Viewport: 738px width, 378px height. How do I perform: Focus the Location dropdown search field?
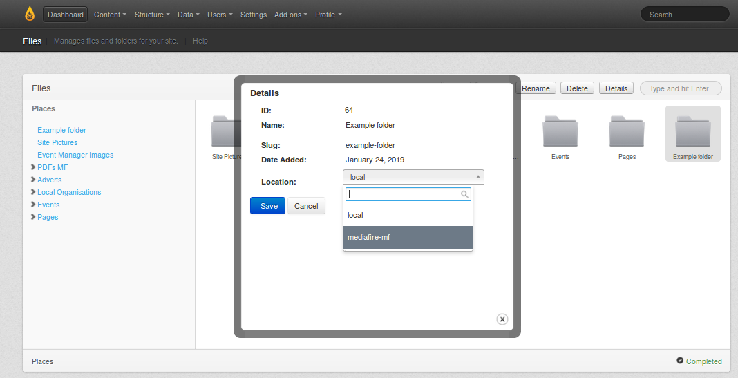point(404,194)
